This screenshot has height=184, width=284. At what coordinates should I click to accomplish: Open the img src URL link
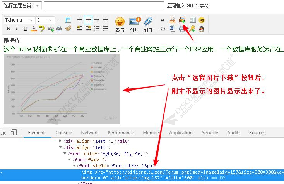pyautogui.click(x=196, y=172)
